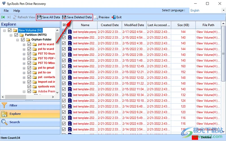Sort by the Size (KB) column header
The height and width of the screenshot is (141, 226).
183,25
